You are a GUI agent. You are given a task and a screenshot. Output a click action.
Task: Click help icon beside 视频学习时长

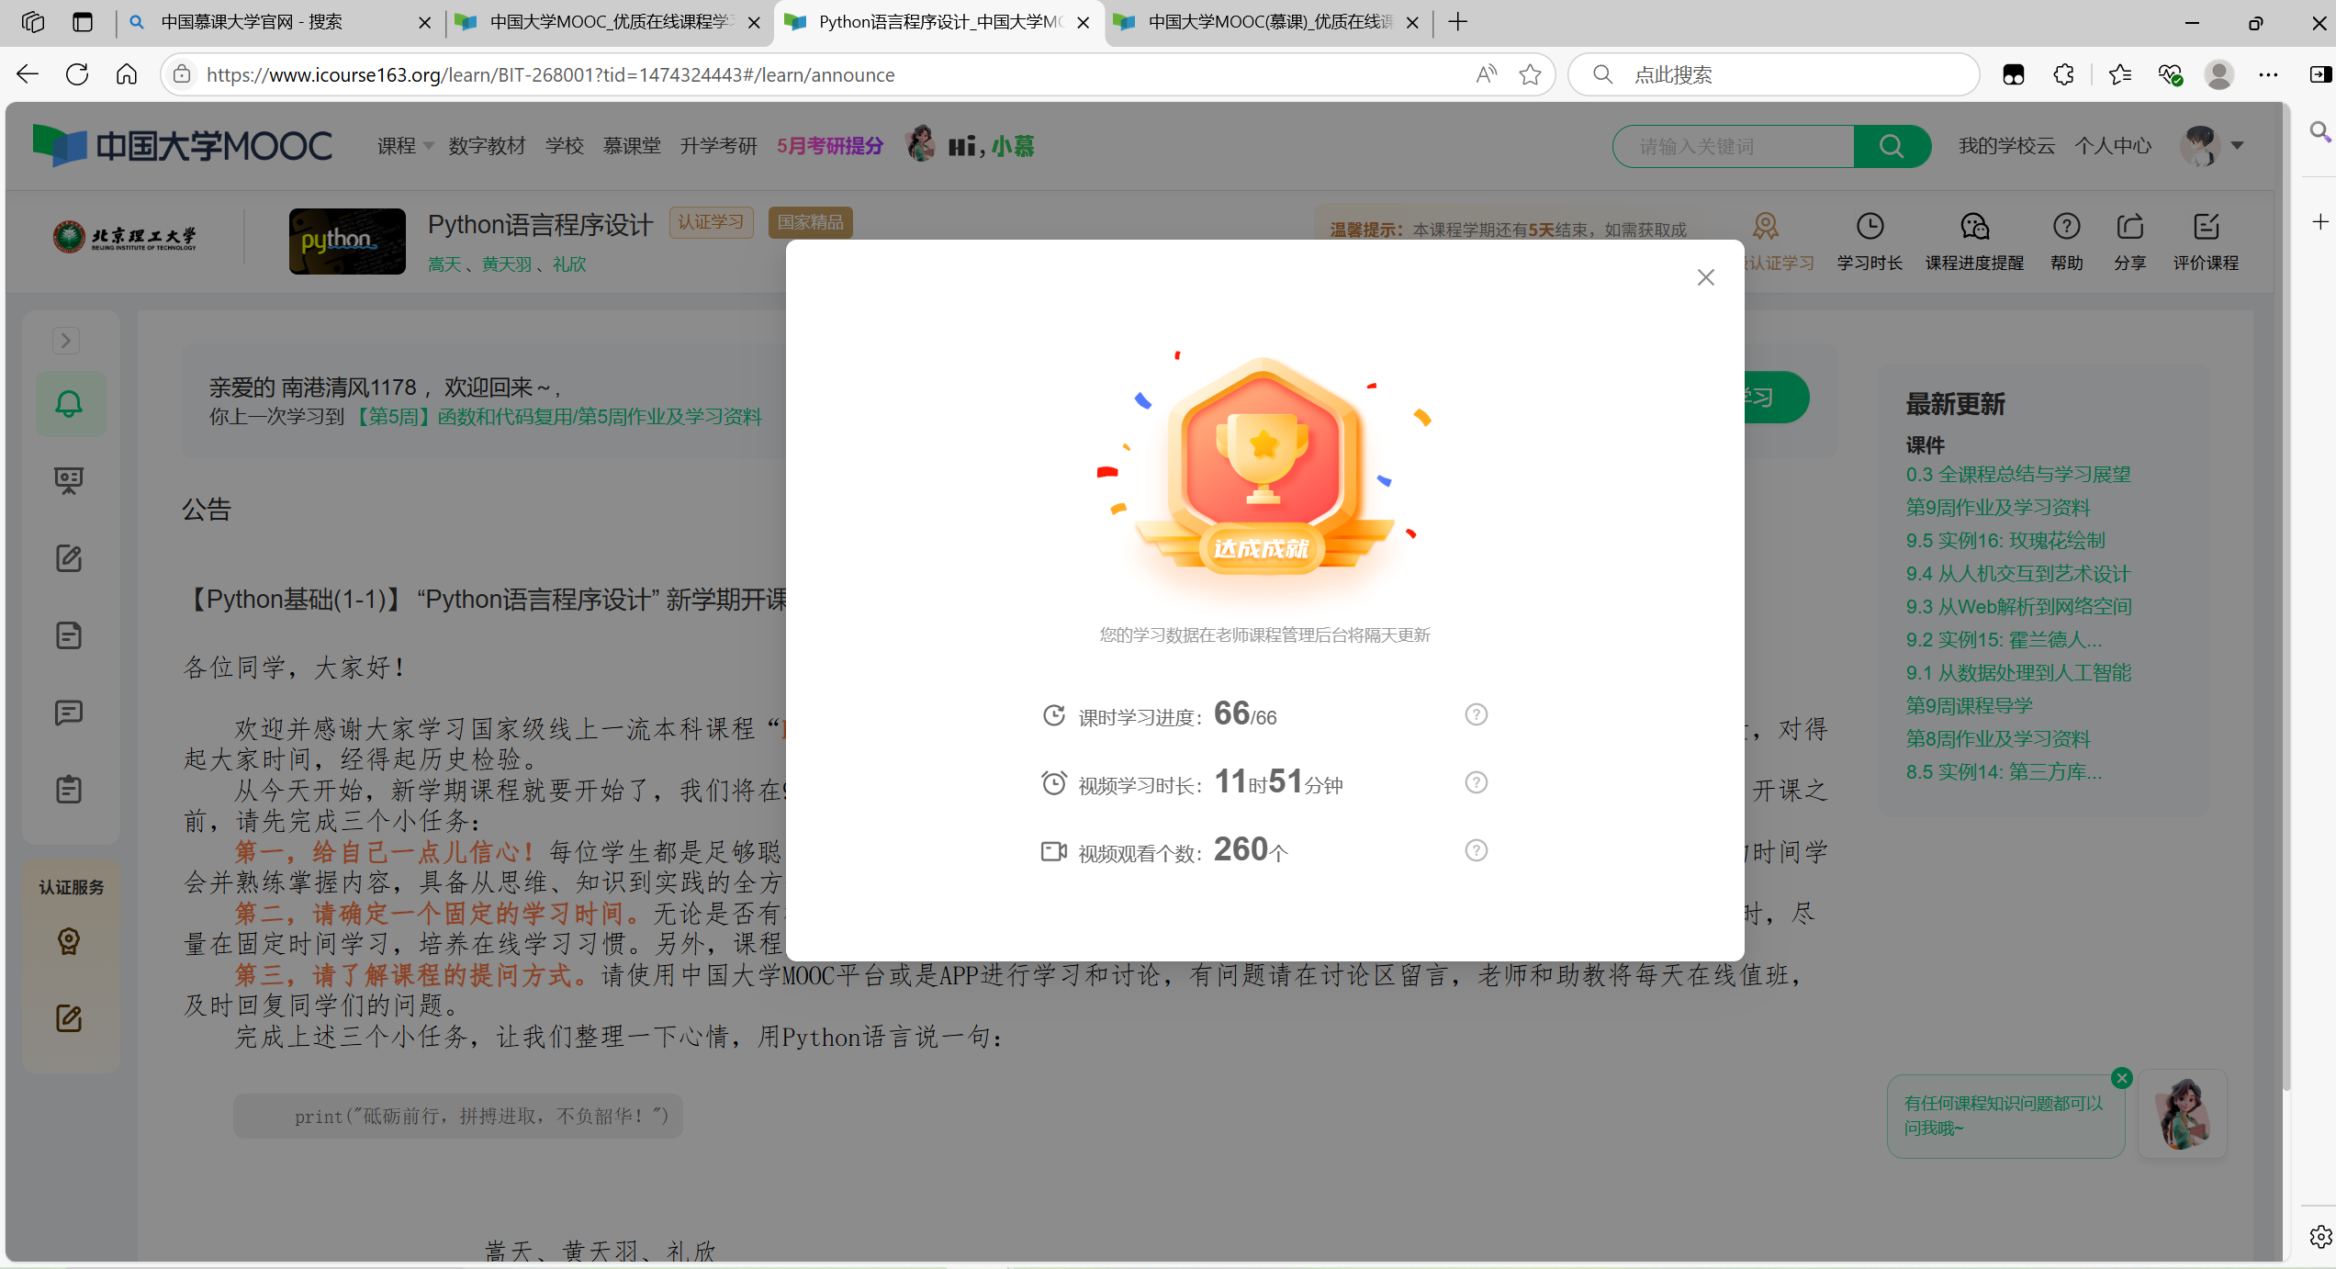click(1476, 782)
